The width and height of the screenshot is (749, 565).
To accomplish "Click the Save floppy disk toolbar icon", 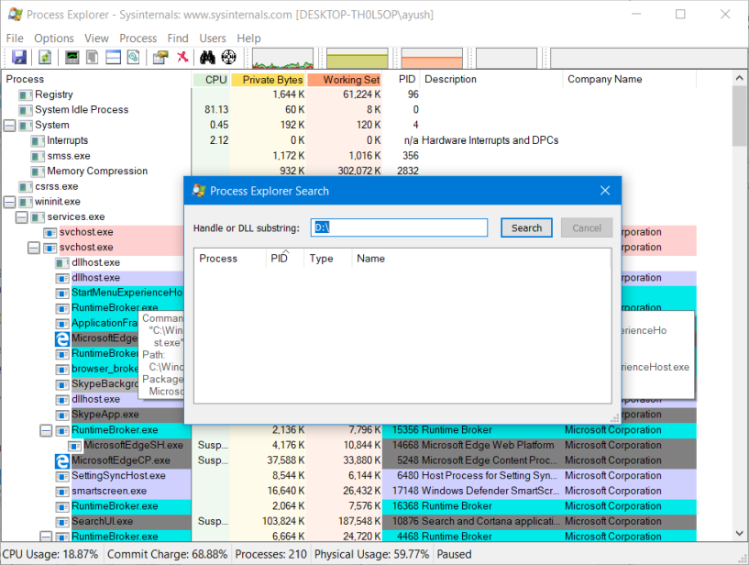I will [x=19, y=58].
